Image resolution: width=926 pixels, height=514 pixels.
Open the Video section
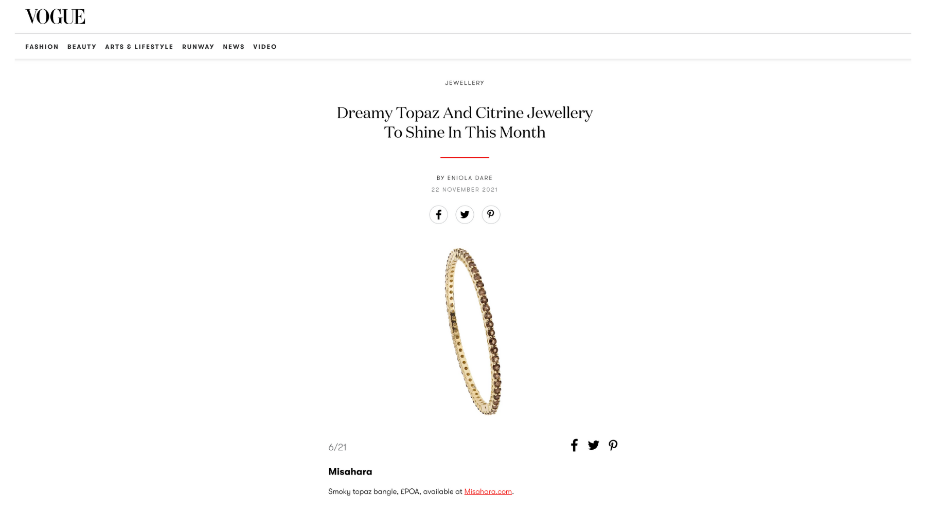pyautogui.click(x=265, y=47)
